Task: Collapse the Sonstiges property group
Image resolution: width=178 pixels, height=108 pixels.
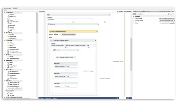Action: pyautogui.click(x=134, y=17)
